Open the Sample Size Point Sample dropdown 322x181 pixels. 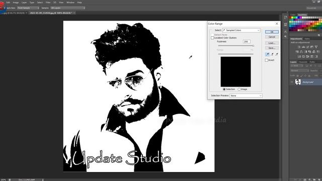point(28,8)
